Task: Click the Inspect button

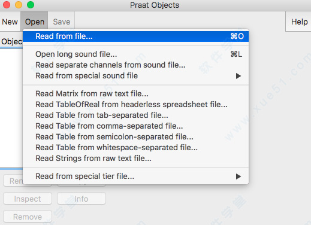Action: [x=28, y=199]
